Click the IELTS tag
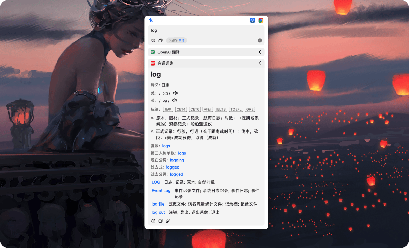 (221, 109)
